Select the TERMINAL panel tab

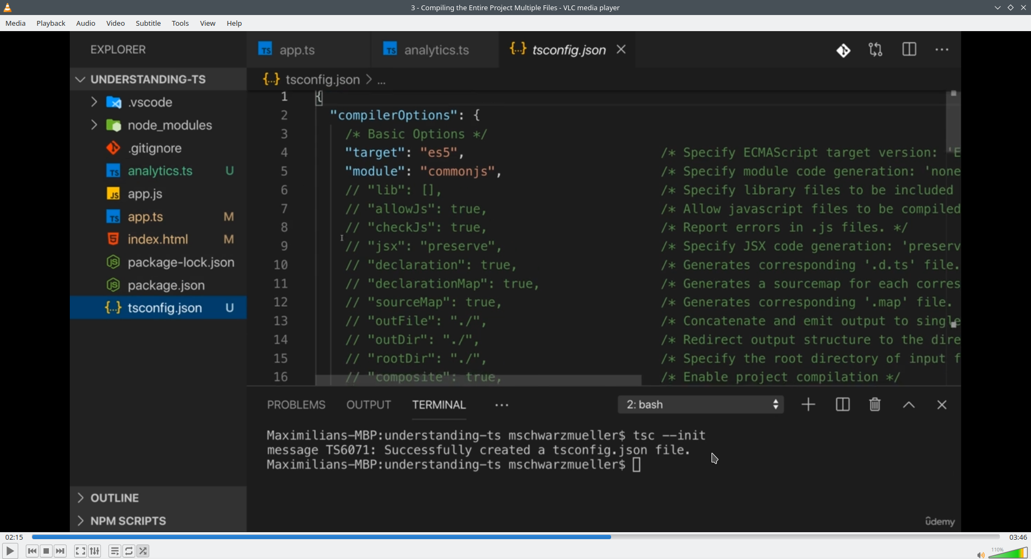pos(439,405)
